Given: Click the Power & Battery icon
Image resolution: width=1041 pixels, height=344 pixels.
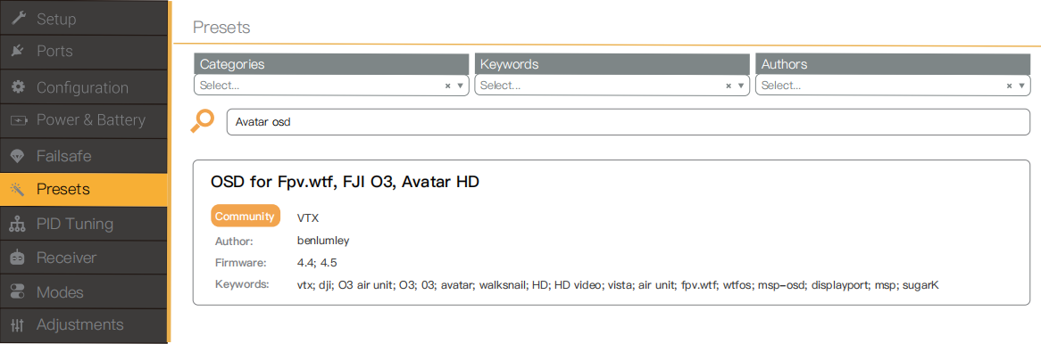Looking at the screenshot, I should click(19, 120).
